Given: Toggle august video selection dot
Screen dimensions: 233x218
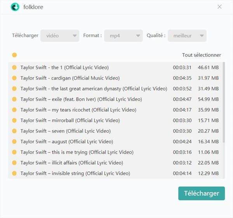Looking at the screenshot, I should click(x=14, y=142).
